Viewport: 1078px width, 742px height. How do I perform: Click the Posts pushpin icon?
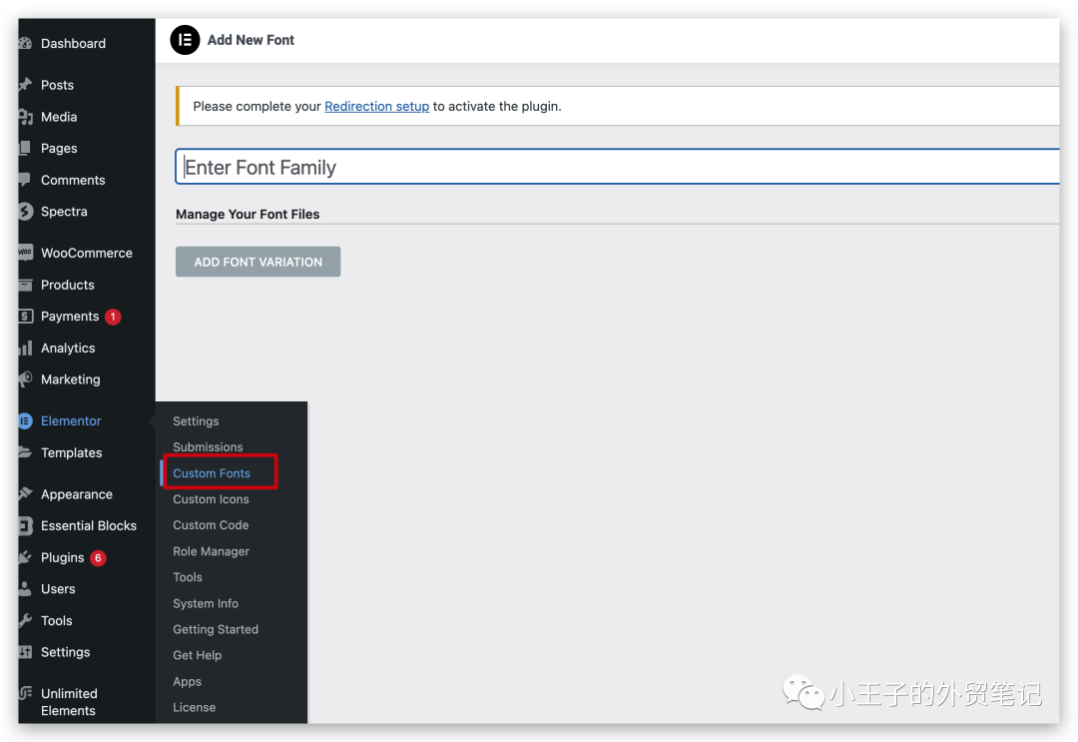pos(25,85)
